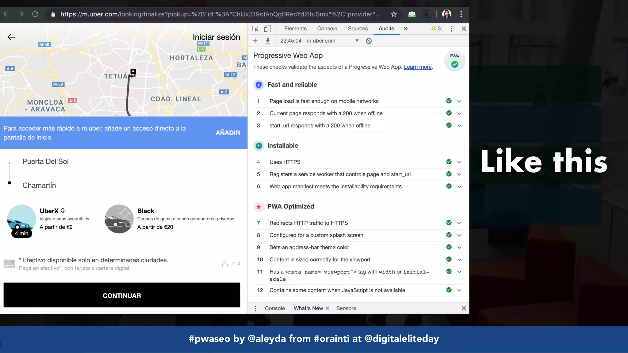Click the back arrow above the map
Screen dimensions: 628x353
point(11,37)
